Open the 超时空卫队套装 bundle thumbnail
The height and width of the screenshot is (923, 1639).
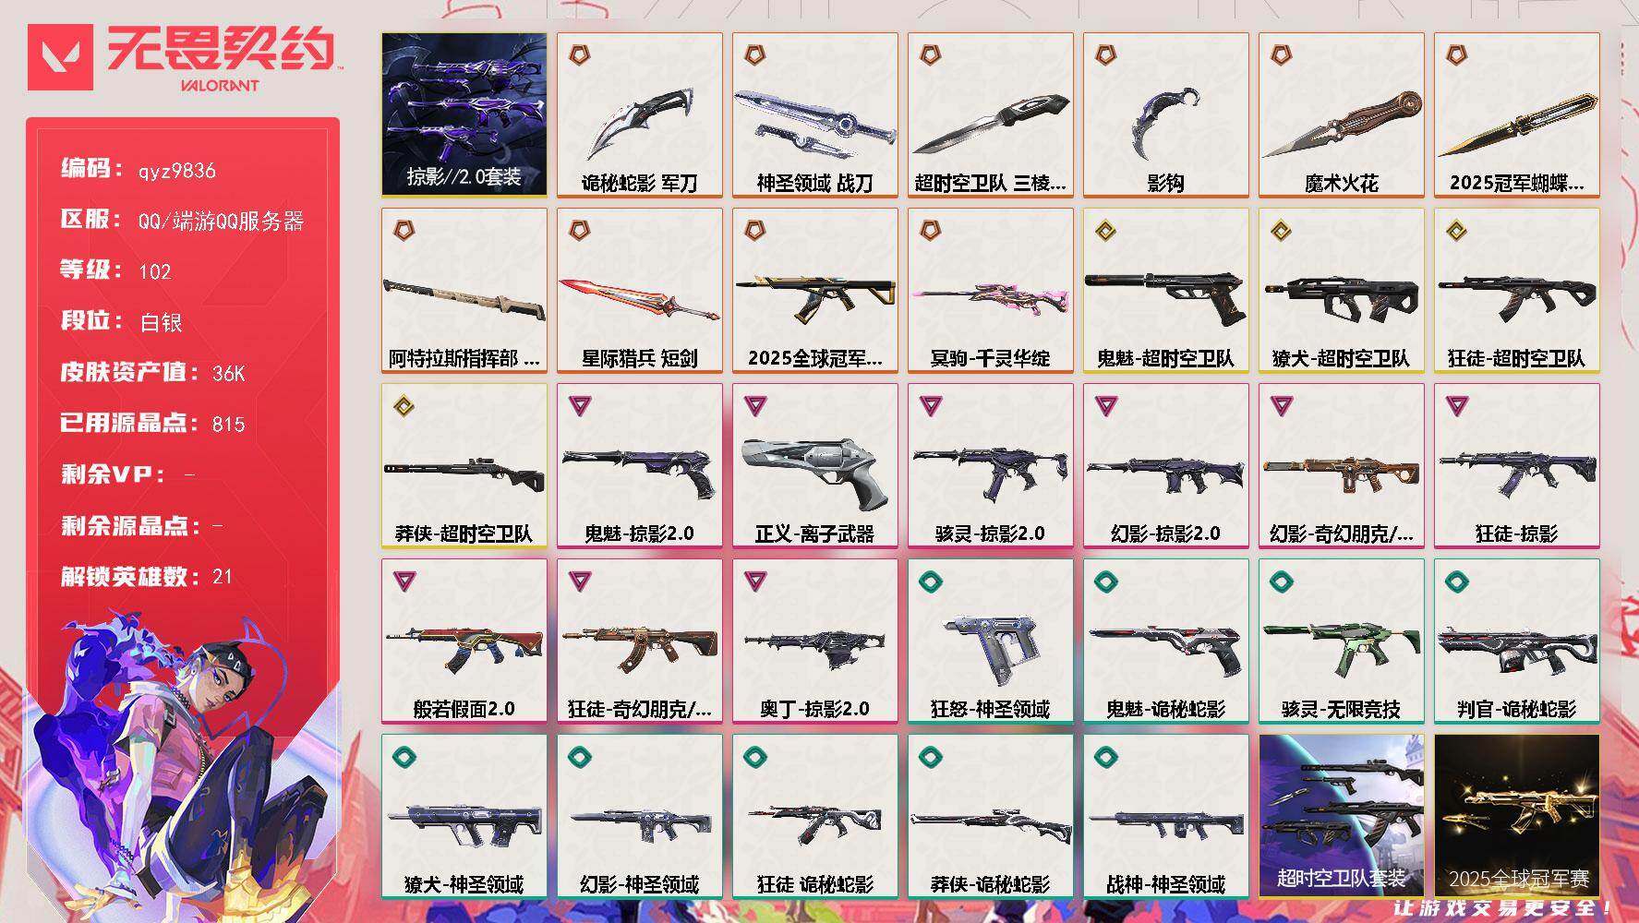point(1341,816)
